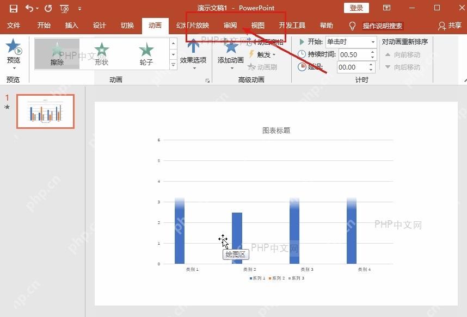Click the animation star under slide number 1
The width and height of the screenshot is (467, 317).
7,107
